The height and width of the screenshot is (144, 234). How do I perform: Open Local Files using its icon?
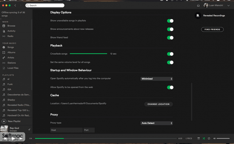4,68
